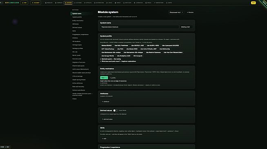Jump to Progression | experience in sidebar
The image size is (267, 149).
pos(80,35)
